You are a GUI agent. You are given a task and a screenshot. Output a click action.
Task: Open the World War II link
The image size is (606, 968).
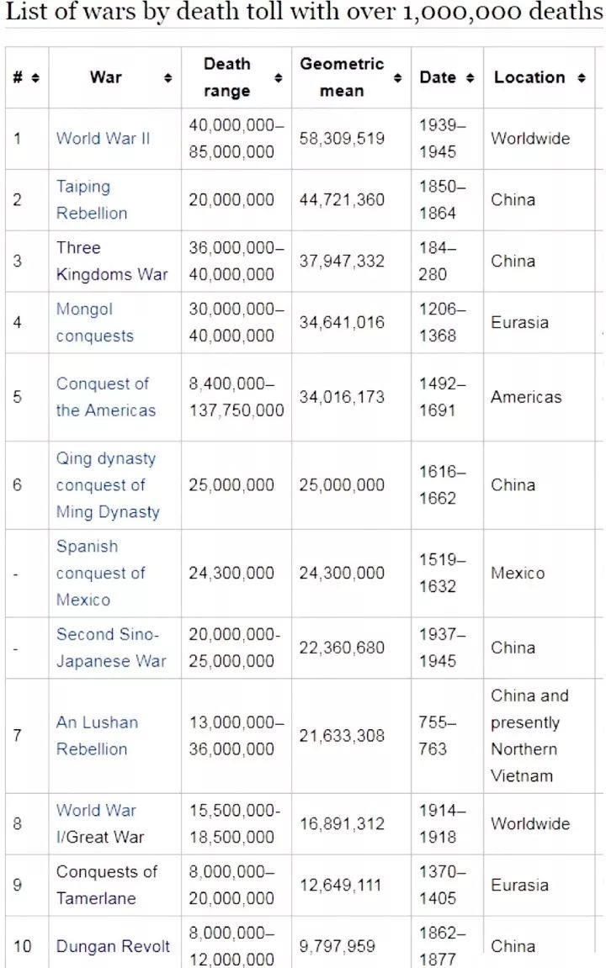103,139
